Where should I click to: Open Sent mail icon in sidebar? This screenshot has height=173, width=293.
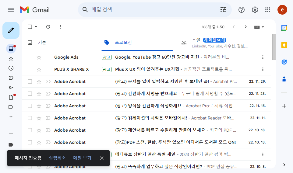pos(11,88)
